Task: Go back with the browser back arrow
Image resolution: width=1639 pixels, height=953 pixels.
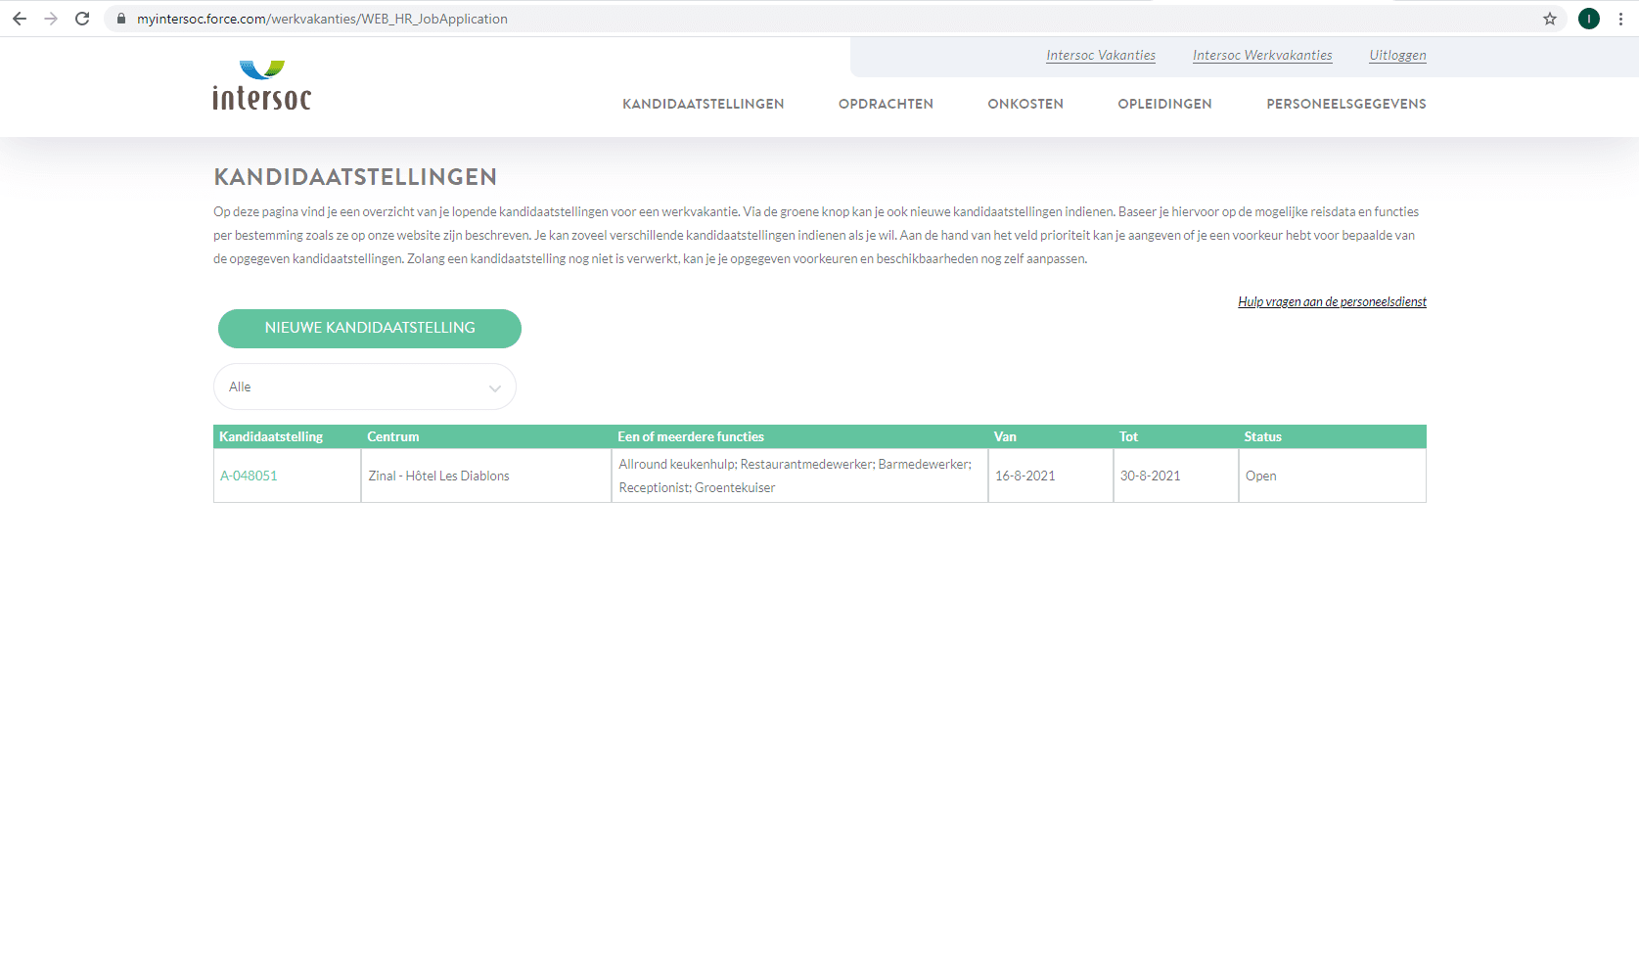Action: tap(20, 19)
